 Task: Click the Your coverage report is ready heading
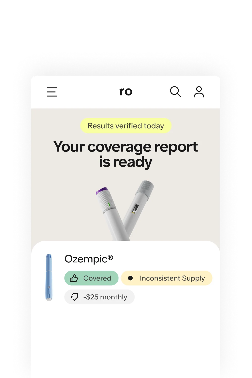[x=125, y=153]
